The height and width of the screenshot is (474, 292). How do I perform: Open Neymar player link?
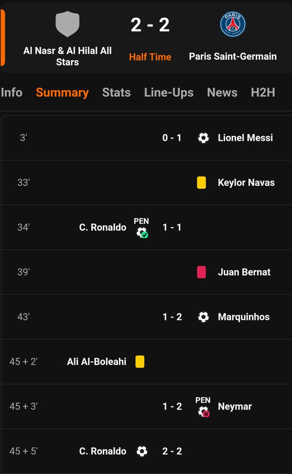point(235,406)
